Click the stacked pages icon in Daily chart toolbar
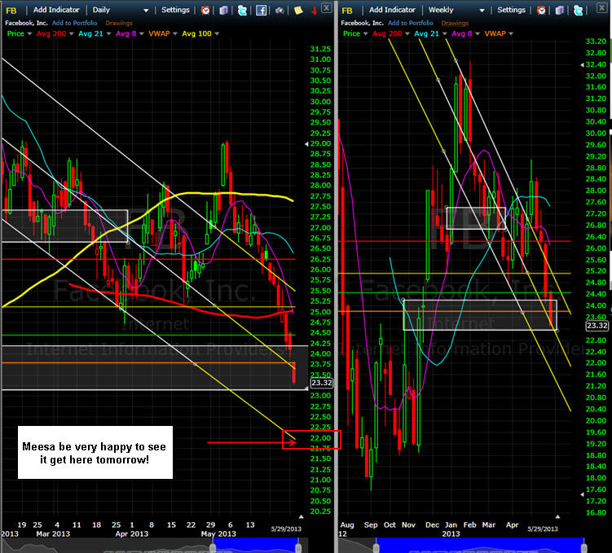Viewport: 612px width, 553px height. tap(223, 10)
